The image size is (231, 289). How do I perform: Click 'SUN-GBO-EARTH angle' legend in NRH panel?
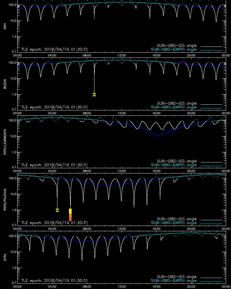[x=174, y=49]
